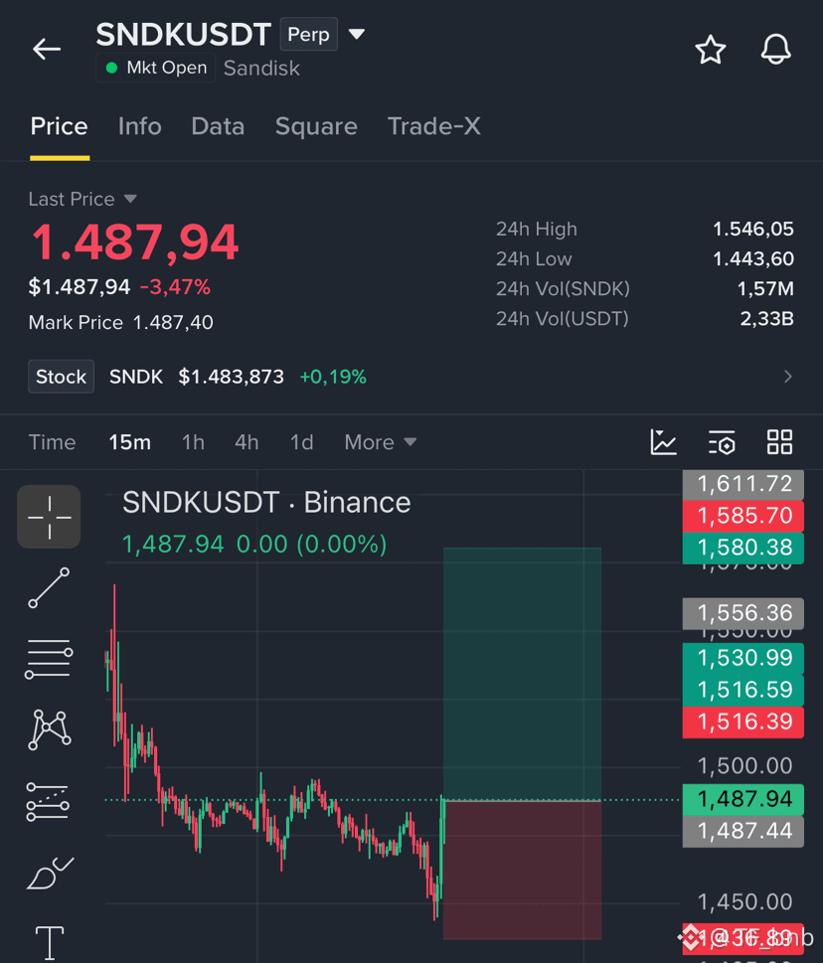Tap the SNDK $1.483,873 stock price
Image resolution: width=823 pixels, height=963 pixels.
click(197, 377)
